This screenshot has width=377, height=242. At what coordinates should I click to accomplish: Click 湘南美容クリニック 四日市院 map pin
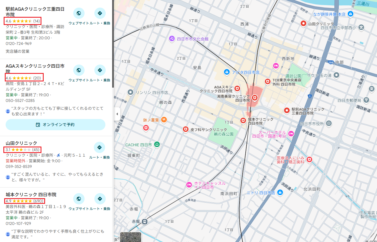click(x=255, y=97)
